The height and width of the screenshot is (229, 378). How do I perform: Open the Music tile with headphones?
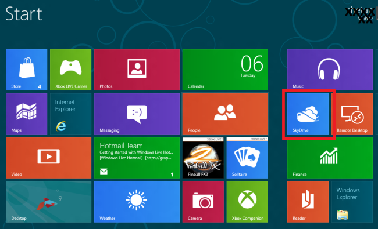pos(330,70)
